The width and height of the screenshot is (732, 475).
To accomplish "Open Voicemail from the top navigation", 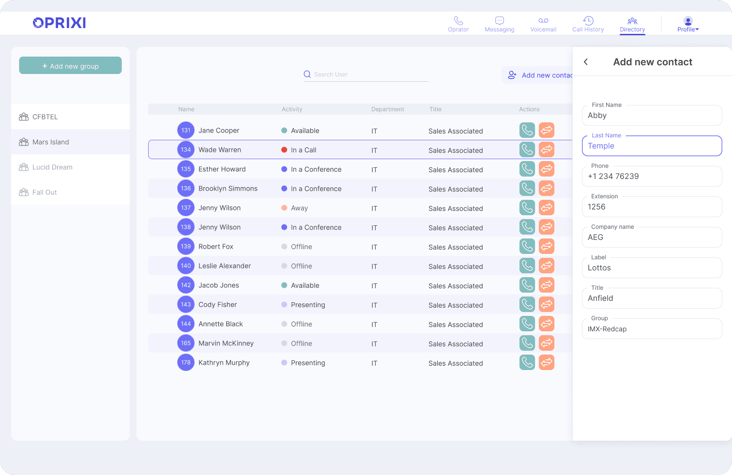I will tap(543, 24).
